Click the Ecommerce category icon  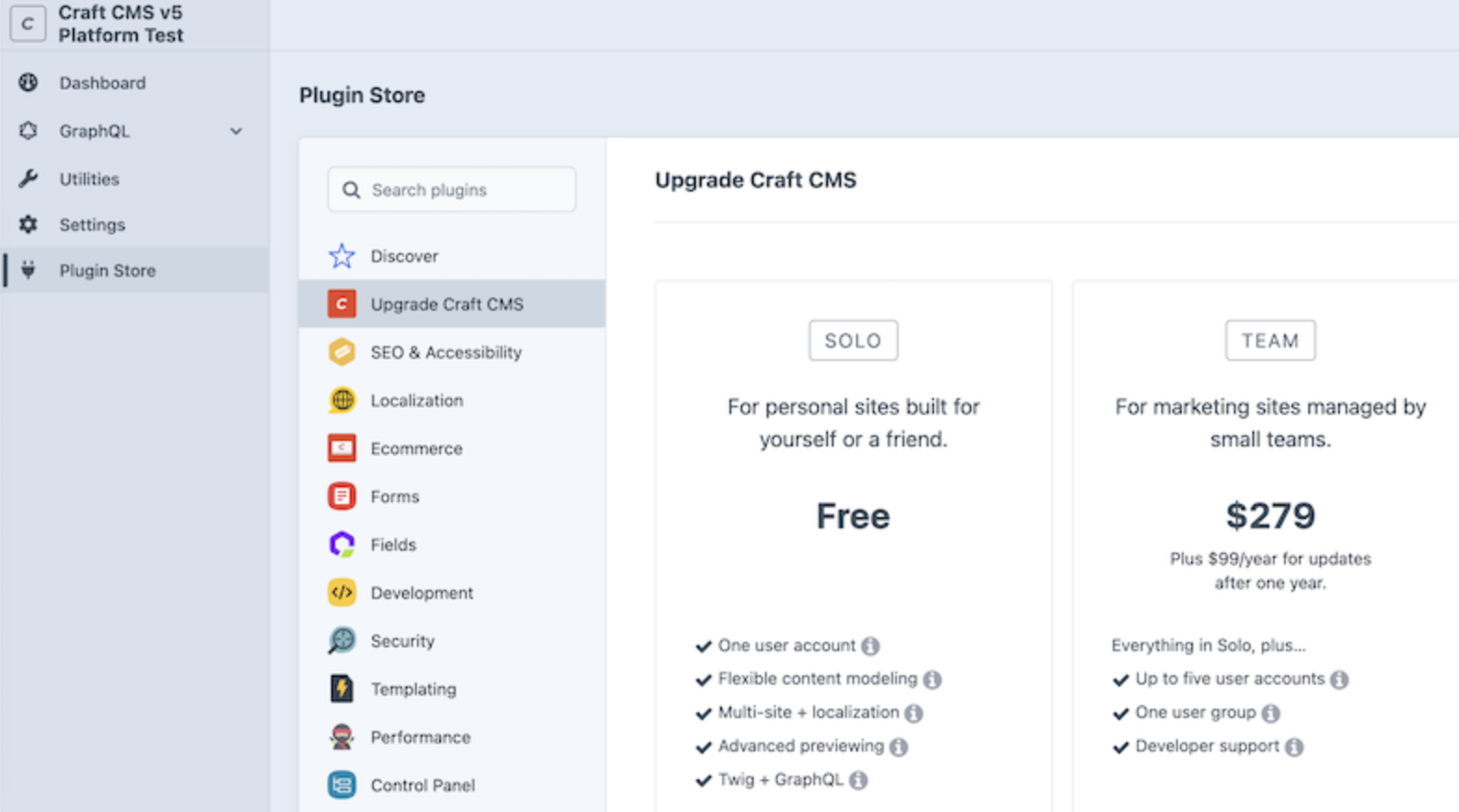coord(341,448)
